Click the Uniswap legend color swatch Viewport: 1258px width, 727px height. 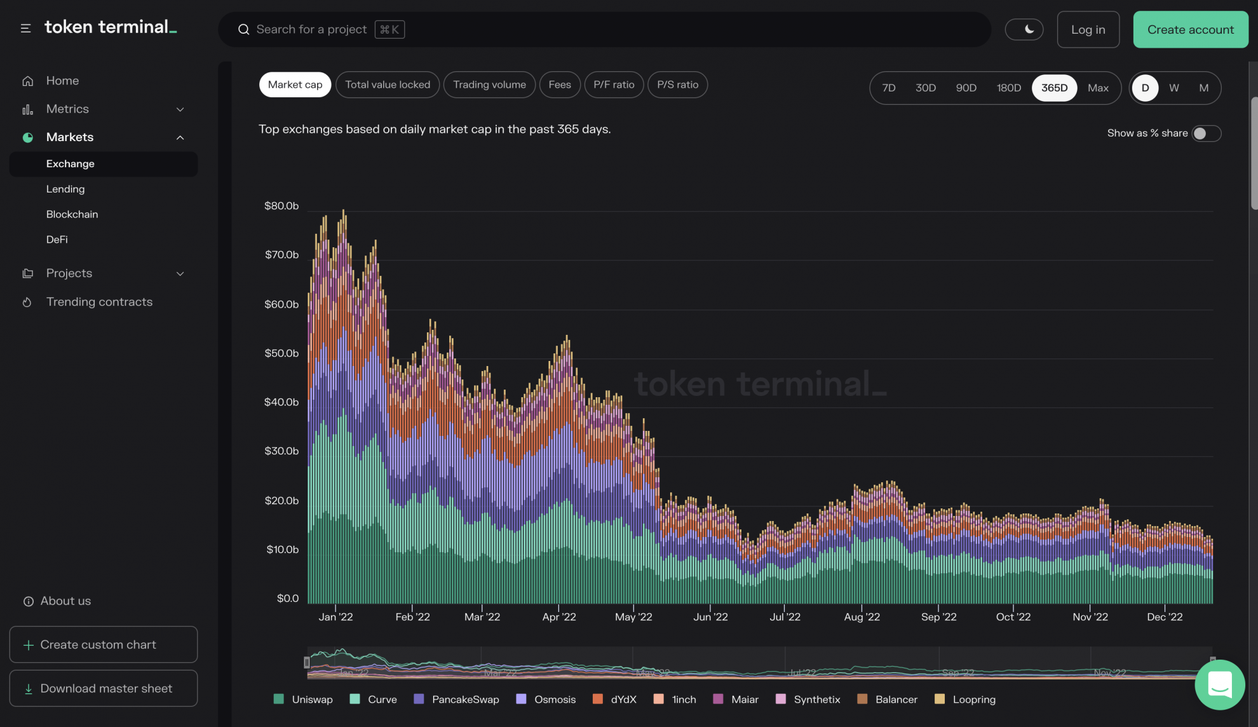click(278, 699)
